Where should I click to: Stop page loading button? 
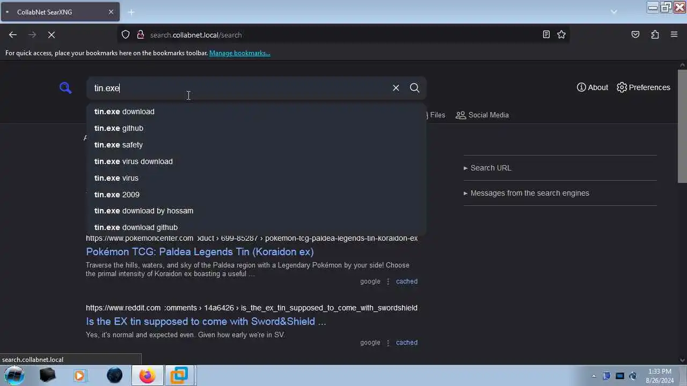point(52,35)
